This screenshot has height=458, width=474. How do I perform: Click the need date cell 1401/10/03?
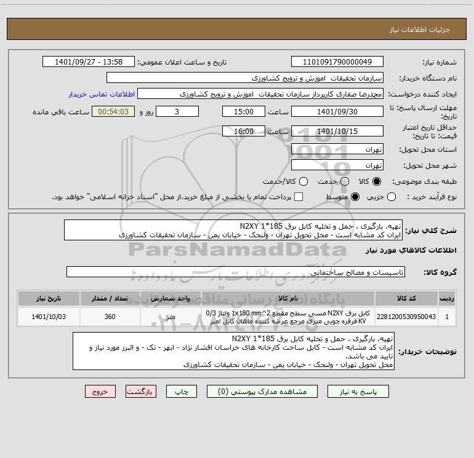49,317
